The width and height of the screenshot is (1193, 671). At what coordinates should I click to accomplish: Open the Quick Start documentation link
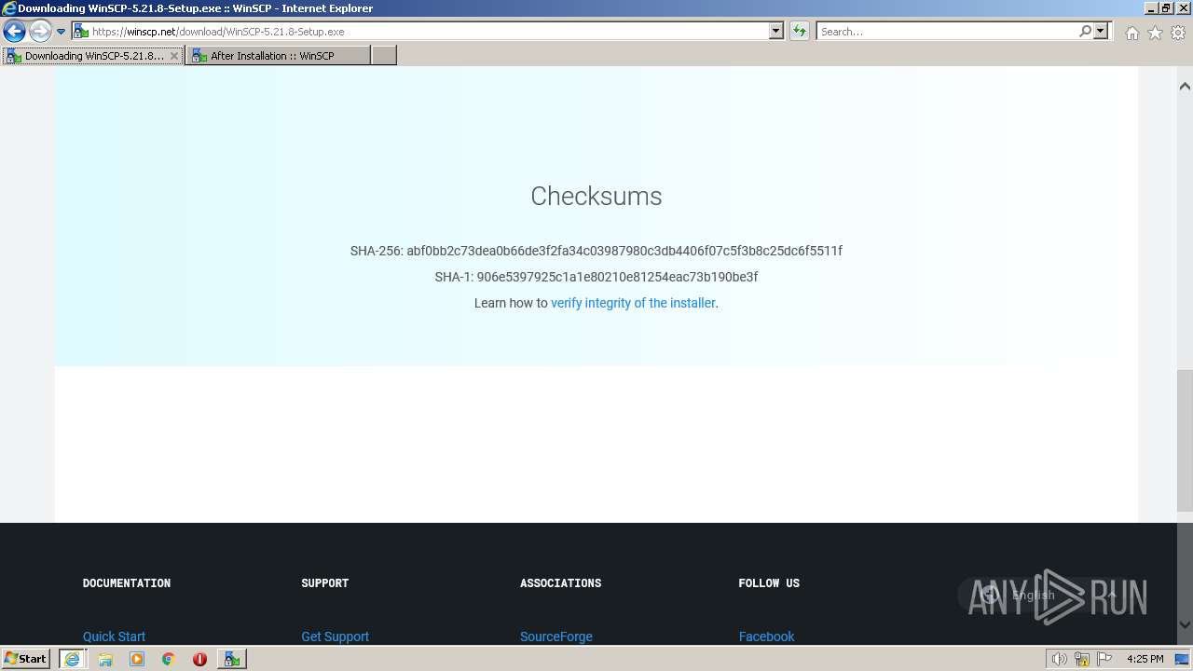(114, 637)
